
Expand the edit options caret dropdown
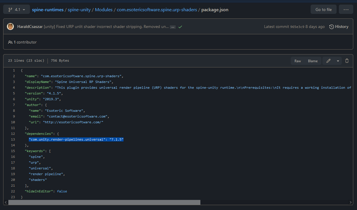[x=338, y=61]
